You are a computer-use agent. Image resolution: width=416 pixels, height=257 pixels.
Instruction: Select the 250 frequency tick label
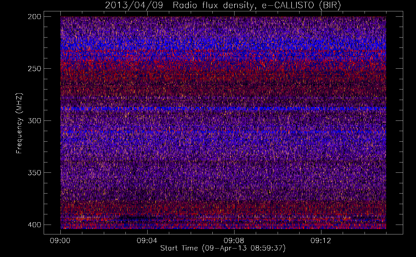[34, 69]
